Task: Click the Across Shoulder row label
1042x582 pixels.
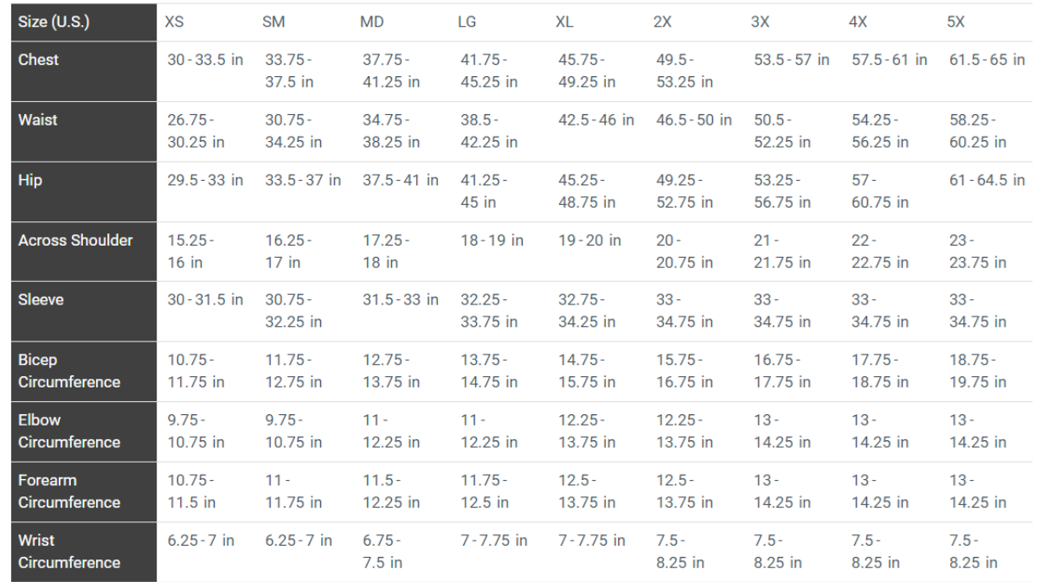Action: coord(75,240)
